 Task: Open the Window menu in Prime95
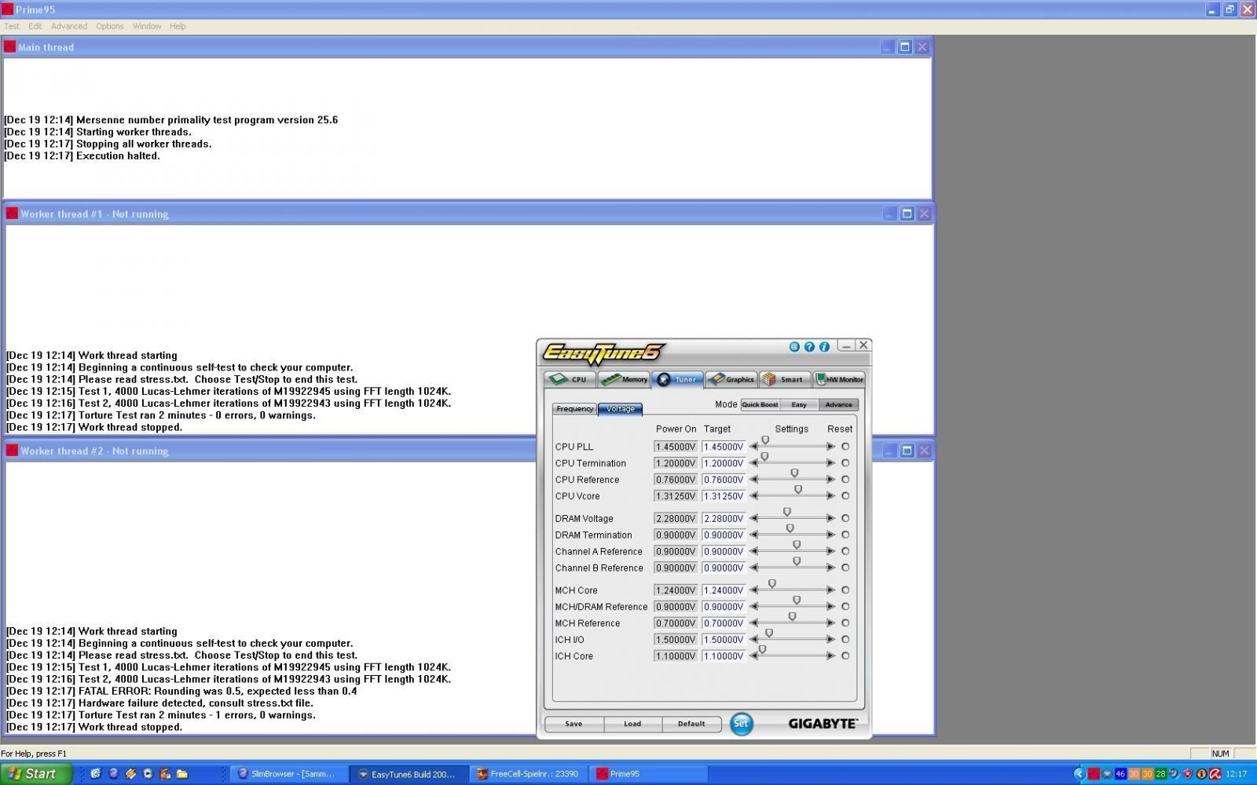click(x=147, y=26)
